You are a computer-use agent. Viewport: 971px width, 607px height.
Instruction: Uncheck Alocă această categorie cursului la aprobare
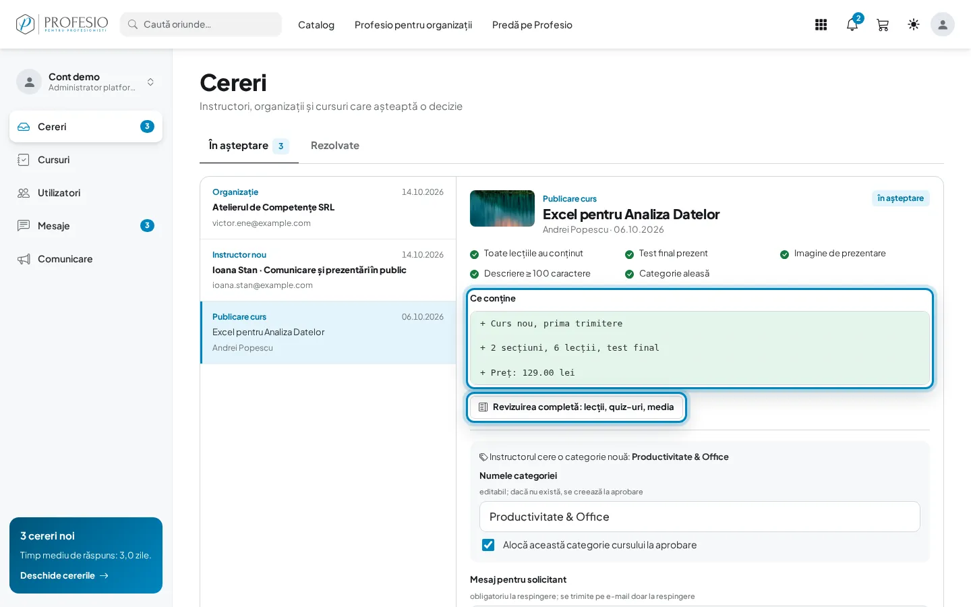488,545
